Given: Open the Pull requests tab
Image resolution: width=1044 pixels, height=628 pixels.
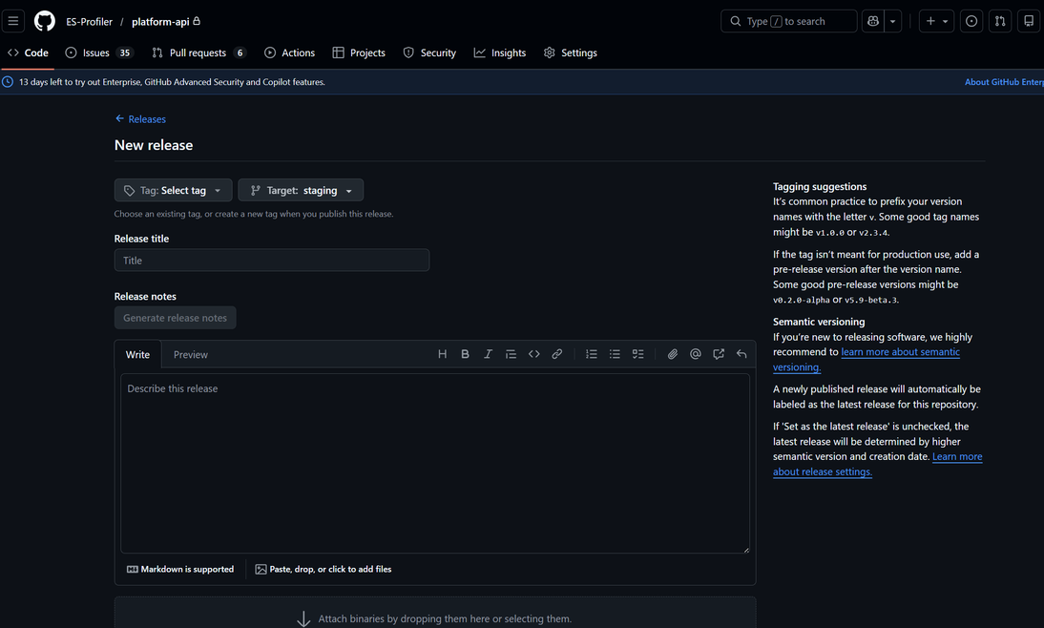Looking at the screenshot, I should point(198,52).
